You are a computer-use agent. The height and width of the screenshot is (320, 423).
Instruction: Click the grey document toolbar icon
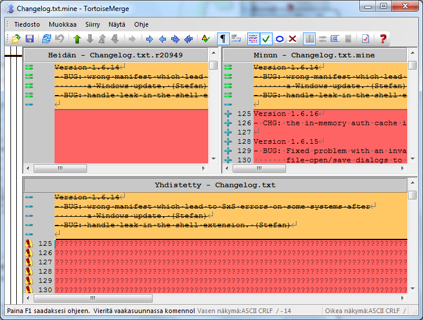point(348,39)
